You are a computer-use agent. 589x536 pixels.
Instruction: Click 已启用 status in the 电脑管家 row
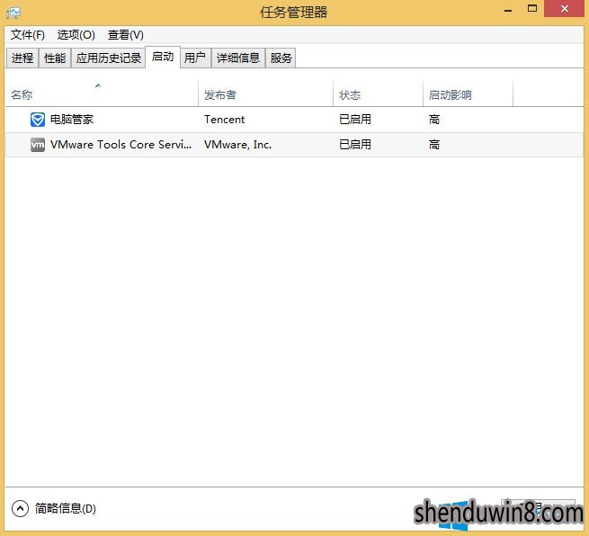click(x=355, y=120)
